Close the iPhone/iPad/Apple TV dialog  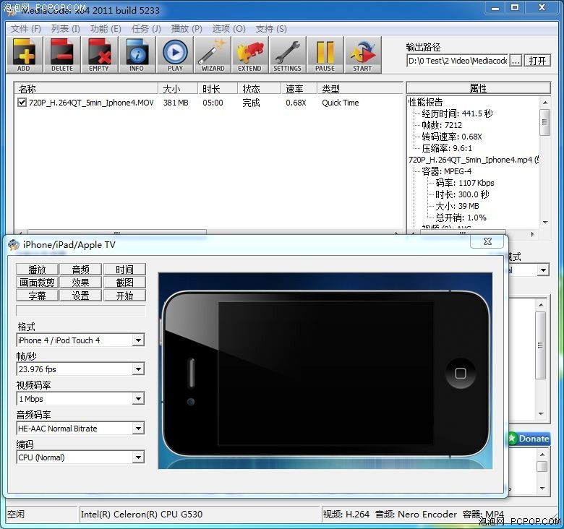tap(487, 241)
